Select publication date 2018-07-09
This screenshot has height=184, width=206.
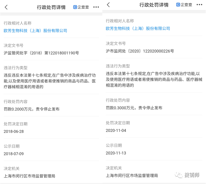click(14, 154)
